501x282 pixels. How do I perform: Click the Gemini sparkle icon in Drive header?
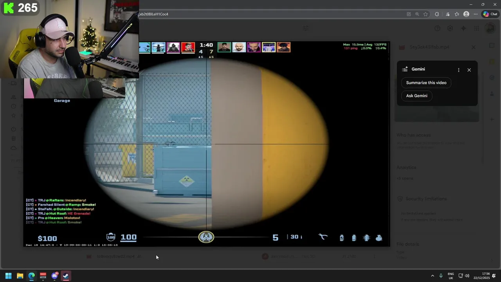pyautogui.click(x=463, y=28)
